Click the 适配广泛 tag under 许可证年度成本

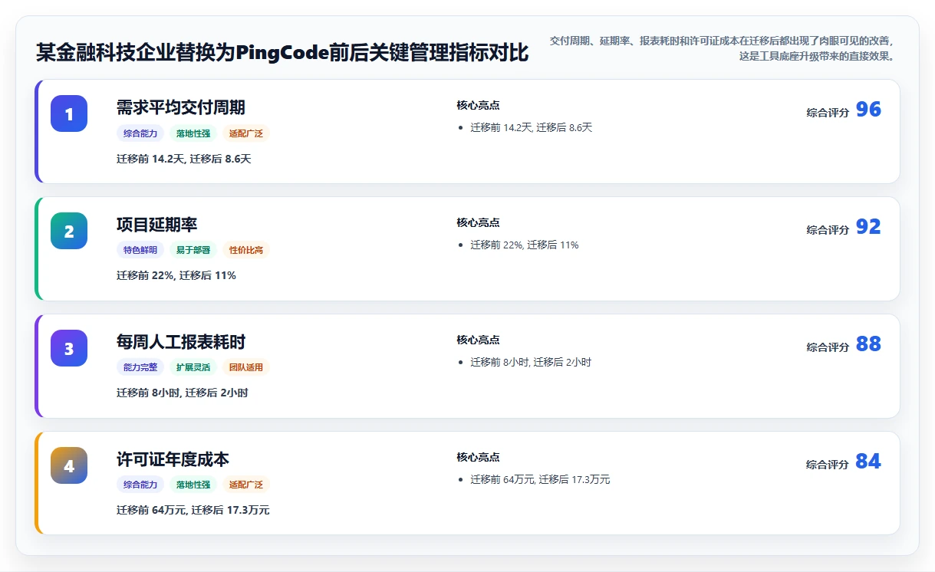(246, 485)
